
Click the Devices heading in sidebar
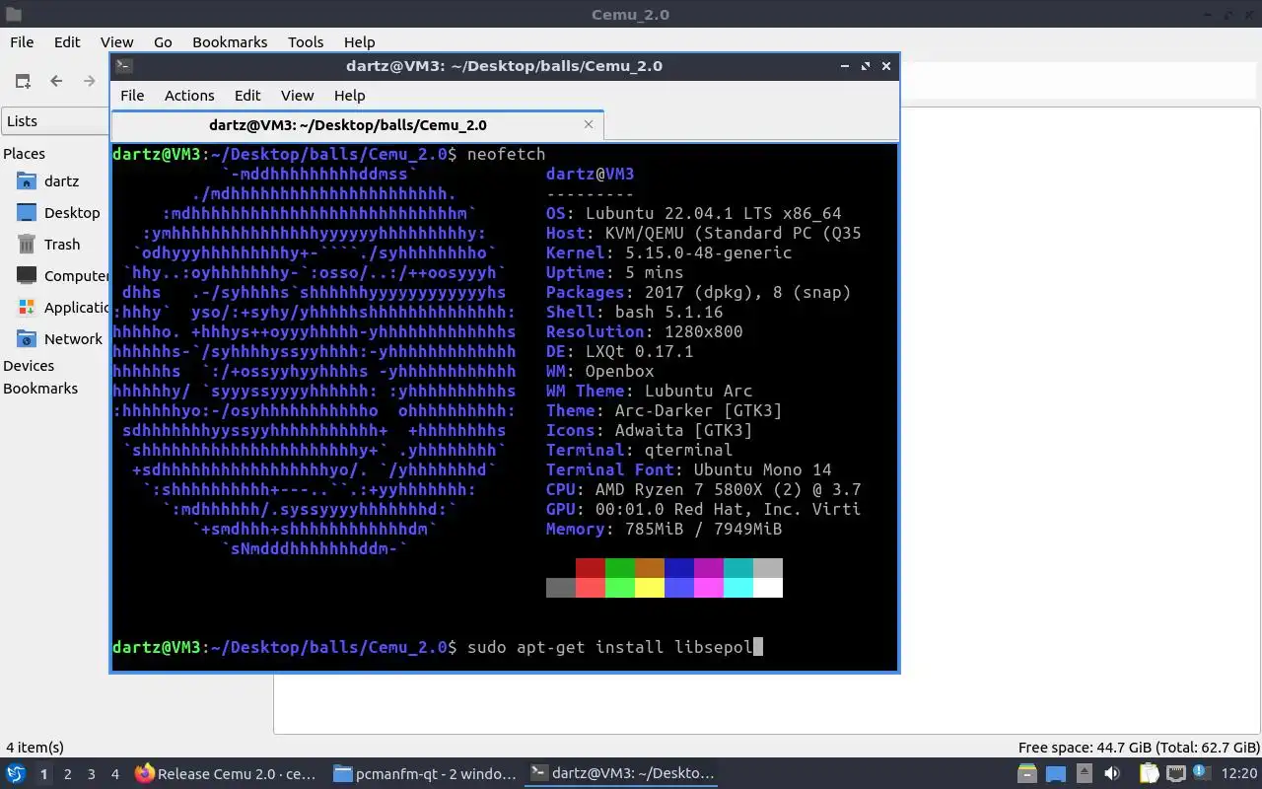(x=29, y=365)
